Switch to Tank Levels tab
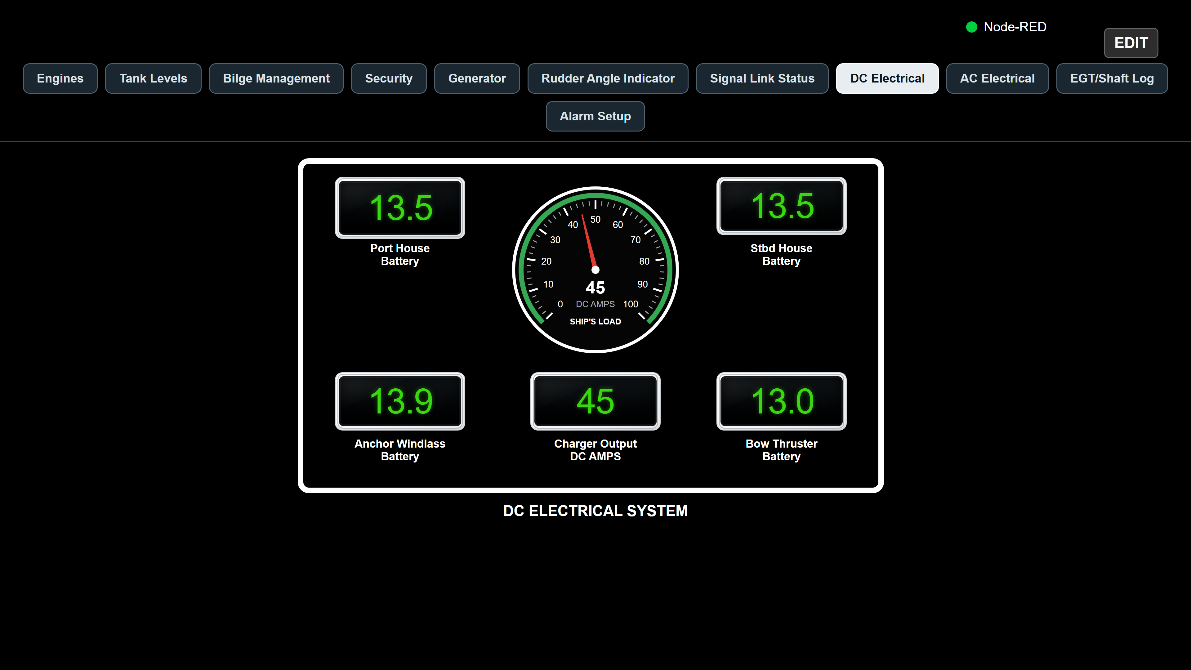Screen dimensions: 1191x670 coord(153,78)
